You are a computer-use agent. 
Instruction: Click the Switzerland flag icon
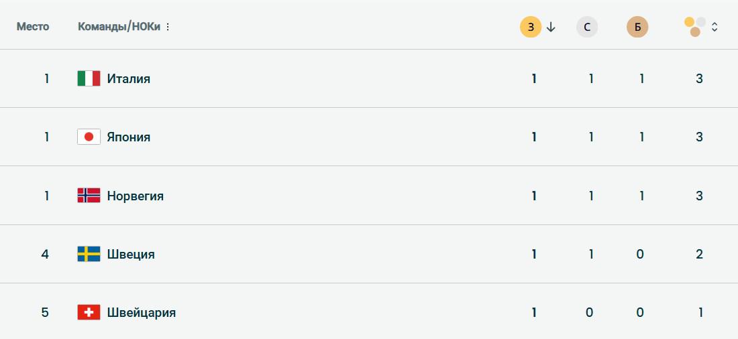pos(89,312)
